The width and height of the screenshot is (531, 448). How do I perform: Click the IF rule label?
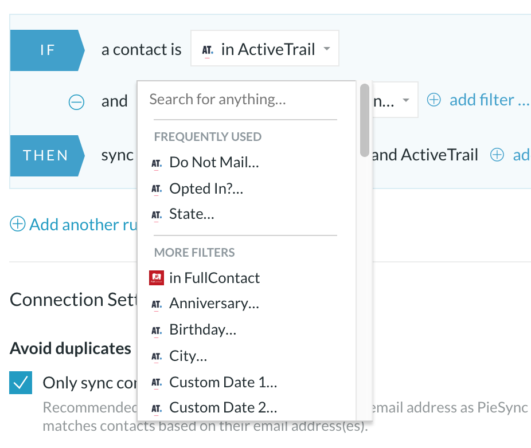click(47, 50)
